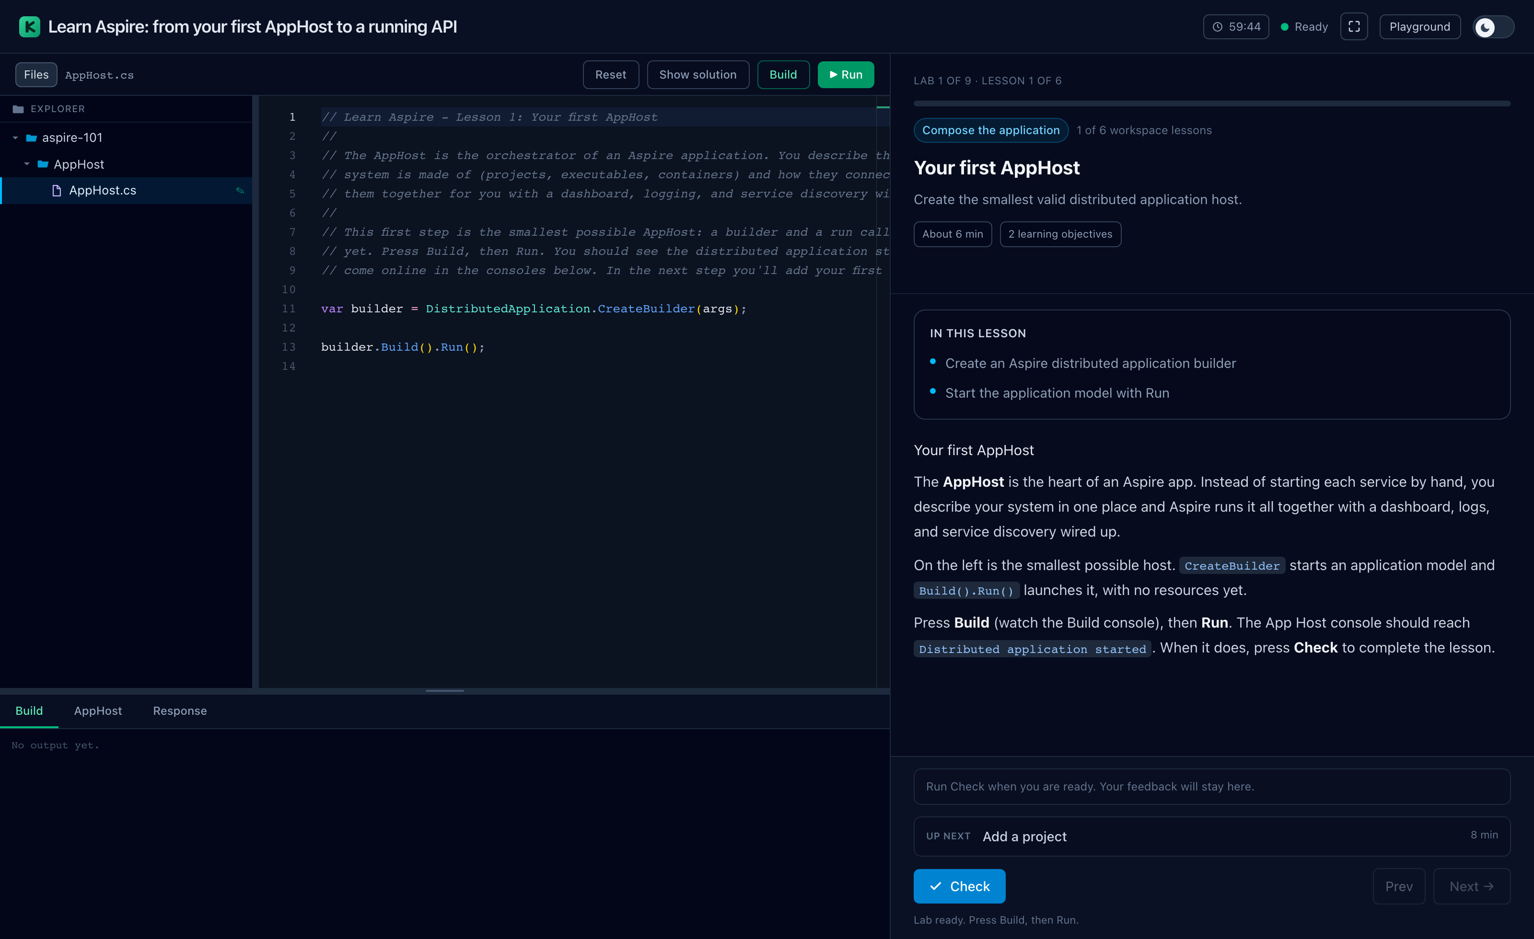Open the Up Next Add a project card
This screenshot has height=939, width=1534.
pyautogui.click(x=1211, y=836)
